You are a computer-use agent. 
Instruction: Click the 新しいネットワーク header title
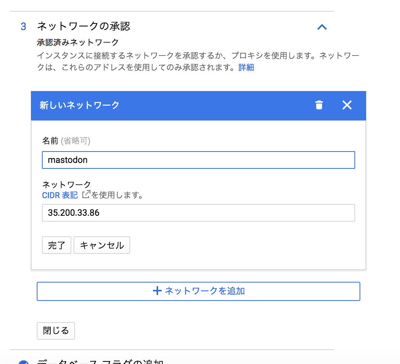click(x=79, y=105)
